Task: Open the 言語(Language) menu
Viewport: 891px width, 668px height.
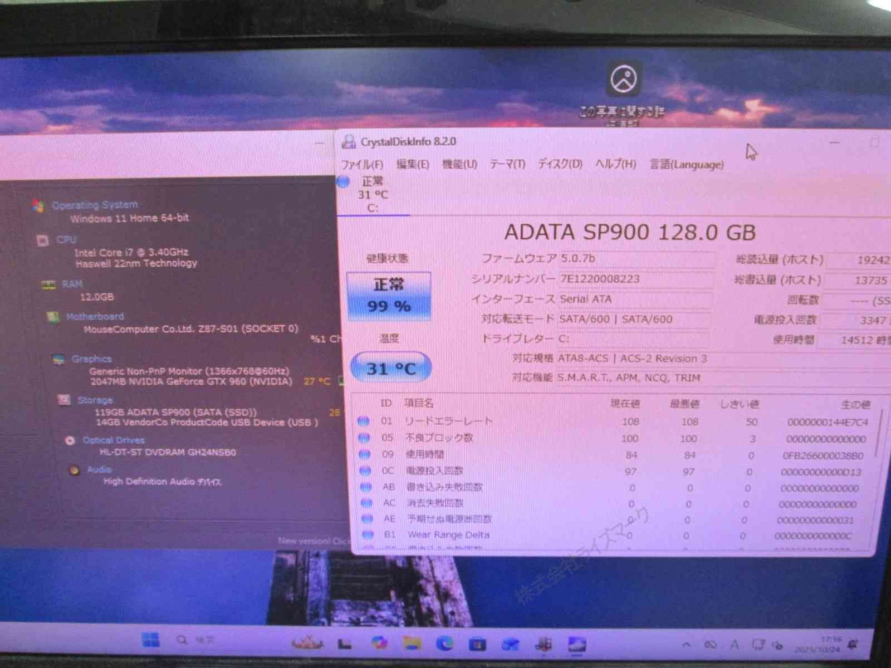Action: (687, 164)
